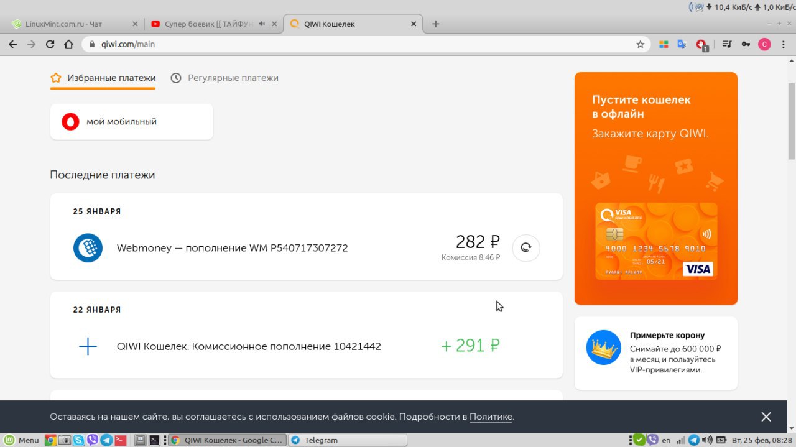The width and height of the screenshot is (796, 447).
Task: Open QIWI Кошелек Комиссионное пополнение row
Action: 307,346
